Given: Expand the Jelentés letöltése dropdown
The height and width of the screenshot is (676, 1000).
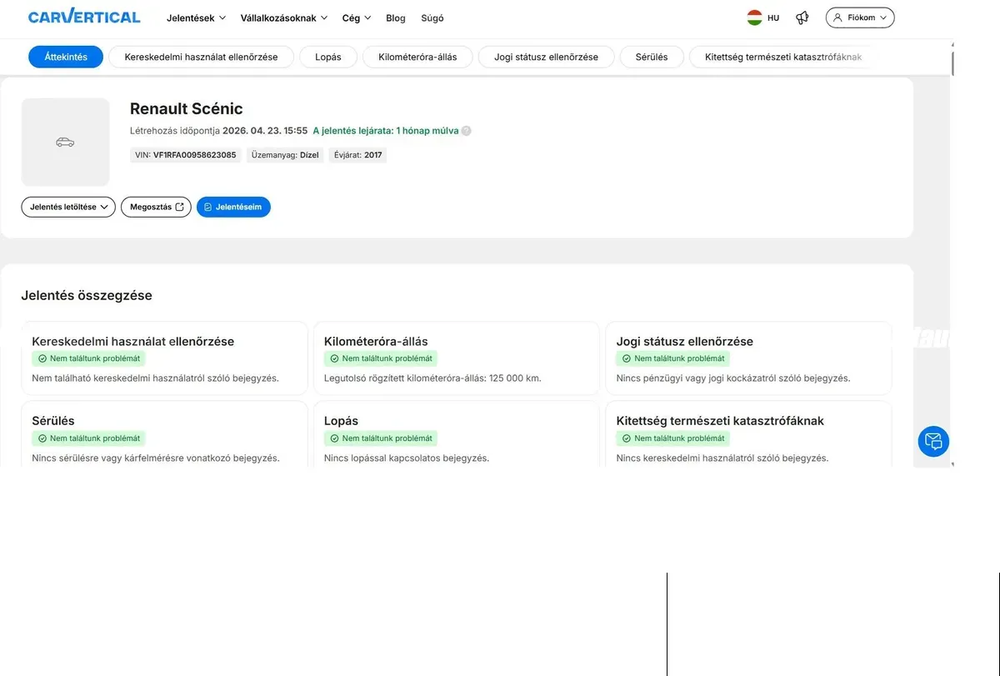Looking at the screenshot, I should (68, 207).
